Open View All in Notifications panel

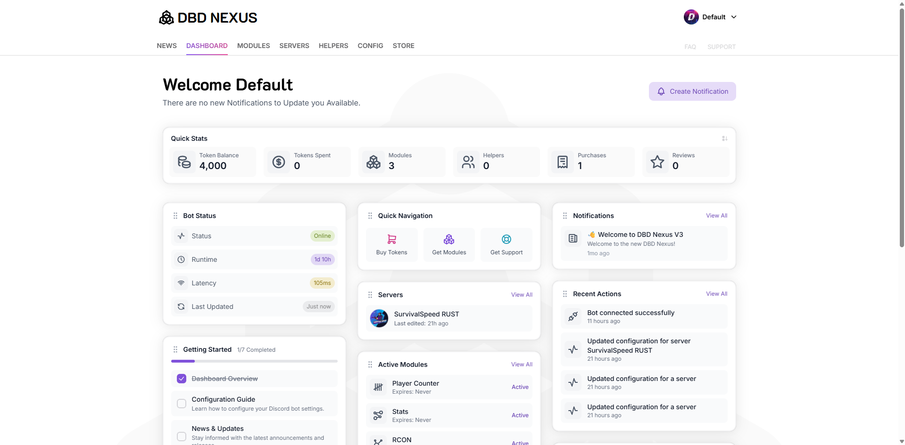[716, 215]
